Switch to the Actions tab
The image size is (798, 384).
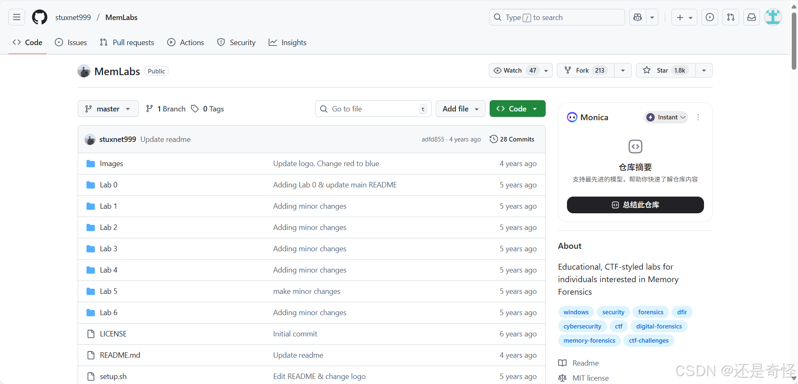pos(186,43)
